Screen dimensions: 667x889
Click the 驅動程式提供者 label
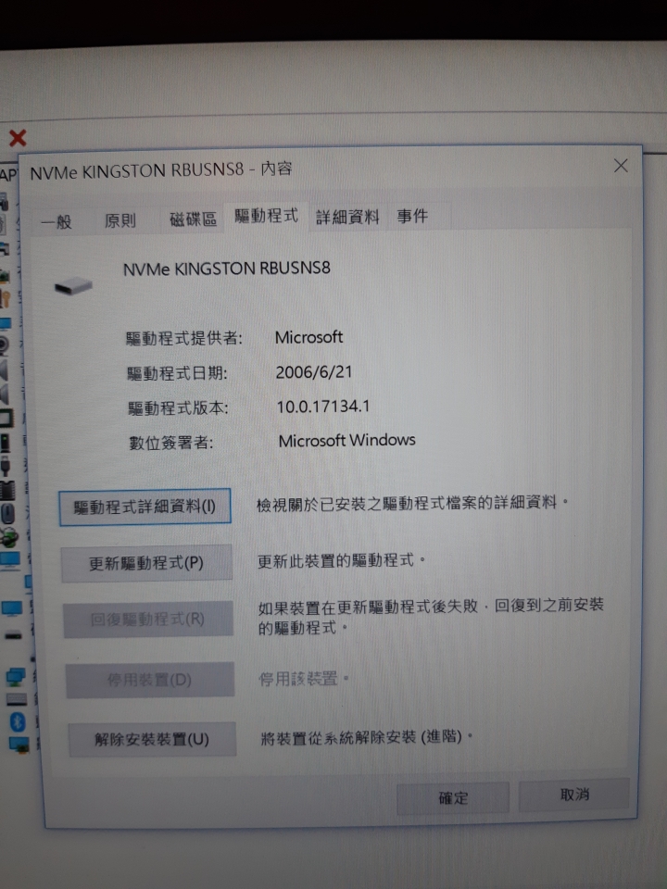coord(183,339)
